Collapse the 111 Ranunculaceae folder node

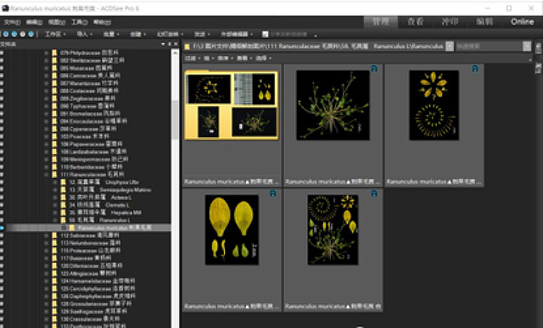click(46, 175)
